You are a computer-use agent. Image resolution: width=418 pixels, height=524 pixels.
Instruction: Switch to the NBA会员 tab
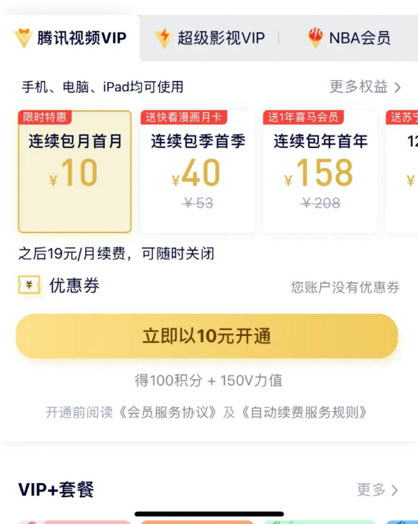[x=348, y=36]
